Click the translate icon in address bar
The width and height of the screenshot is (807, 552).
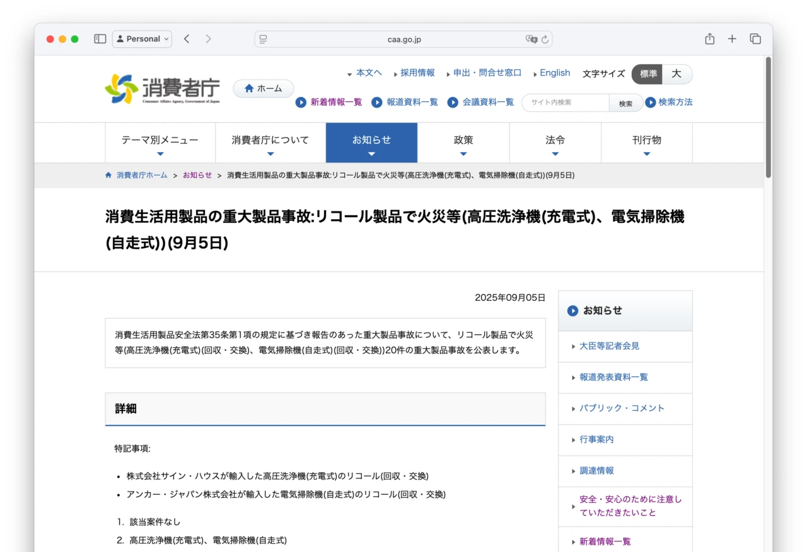531,40
